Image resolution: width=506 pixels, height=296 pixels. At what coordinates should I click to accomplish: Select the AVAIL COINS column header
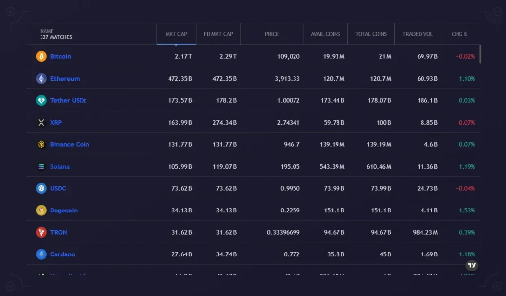tap(325, 34)
